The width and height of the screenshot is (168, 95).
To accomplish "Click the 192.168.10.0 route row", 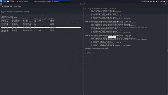I will tap(27, 30).
